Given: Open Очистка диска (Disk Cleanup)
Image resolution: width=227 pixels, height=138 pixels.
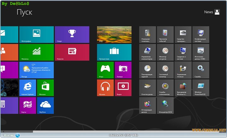Looking at the screenshot, I should [x=148, y=88].
